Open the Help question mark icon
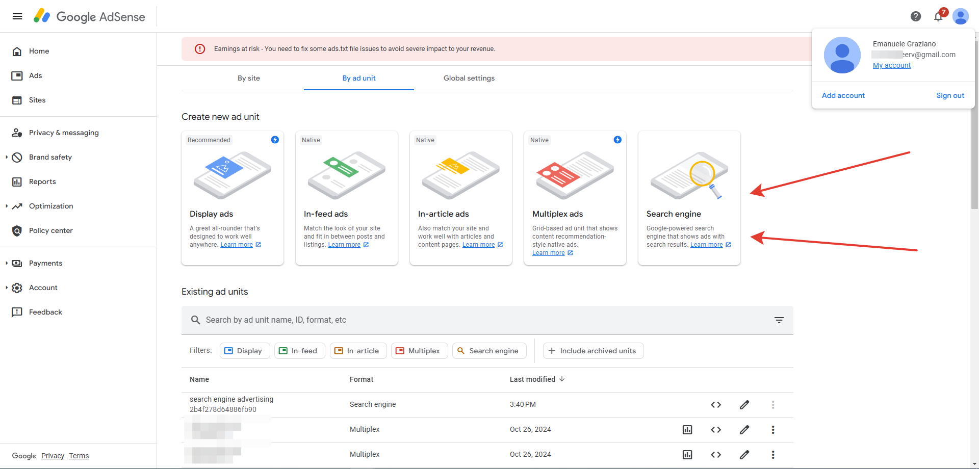This screenshot has height=469, width=979. click(916, 16)
